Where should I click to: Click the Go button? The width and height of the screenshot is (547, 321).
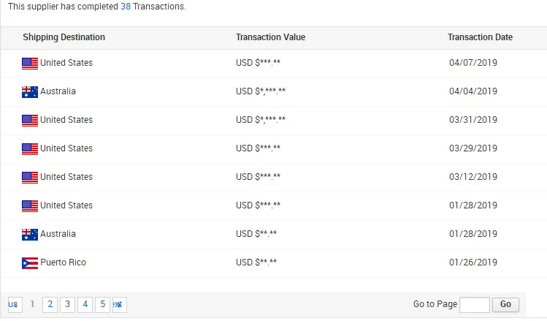[x=505, y=305]
